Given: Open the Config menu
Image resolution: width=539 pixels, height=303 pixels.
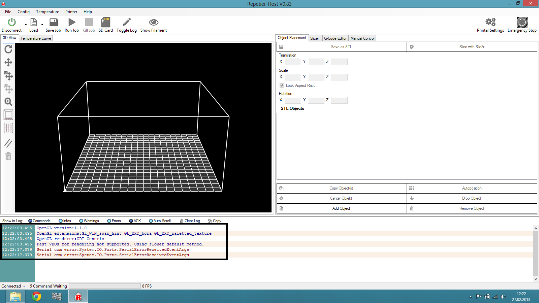Looking at the screenshot, I should pos(24,12).
